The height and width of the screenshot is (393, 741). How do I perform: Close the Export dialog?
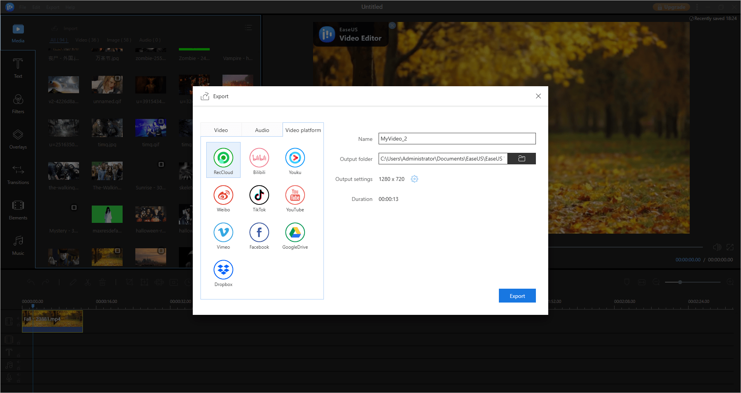coord(538,96)
